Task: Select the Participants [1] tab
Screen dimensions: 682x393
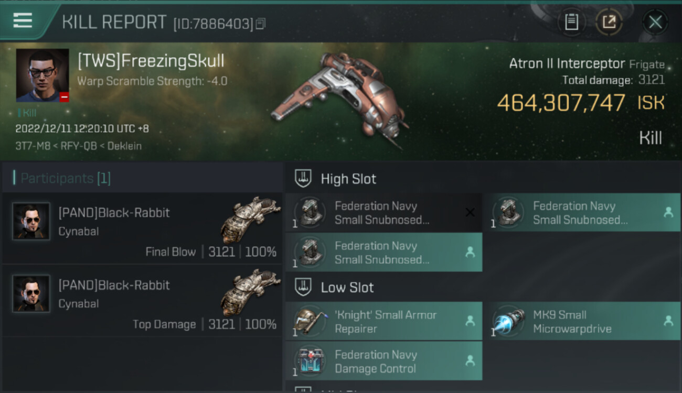Action: point(65,178)
